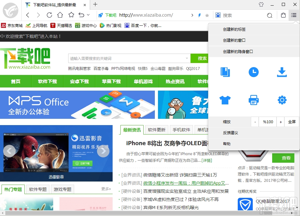Open the bookmarks book icon in menu
The height and width of the screenshot is (216, 300).
click(x=226, y=72)
